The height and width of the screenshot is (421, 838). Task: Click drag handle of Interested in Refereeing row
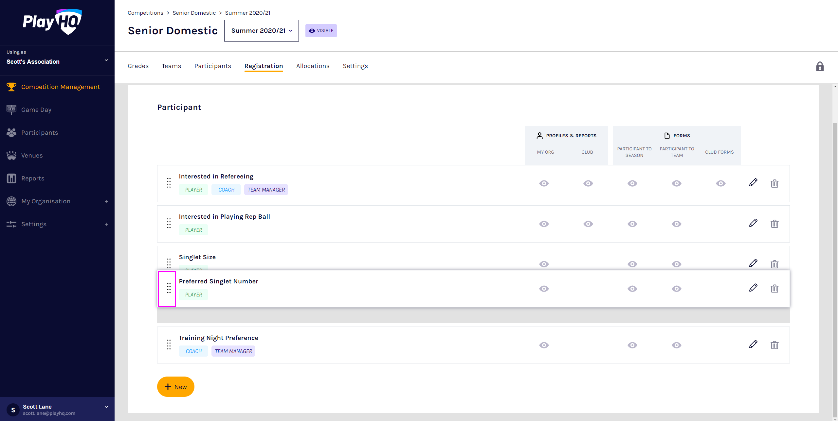169,183
